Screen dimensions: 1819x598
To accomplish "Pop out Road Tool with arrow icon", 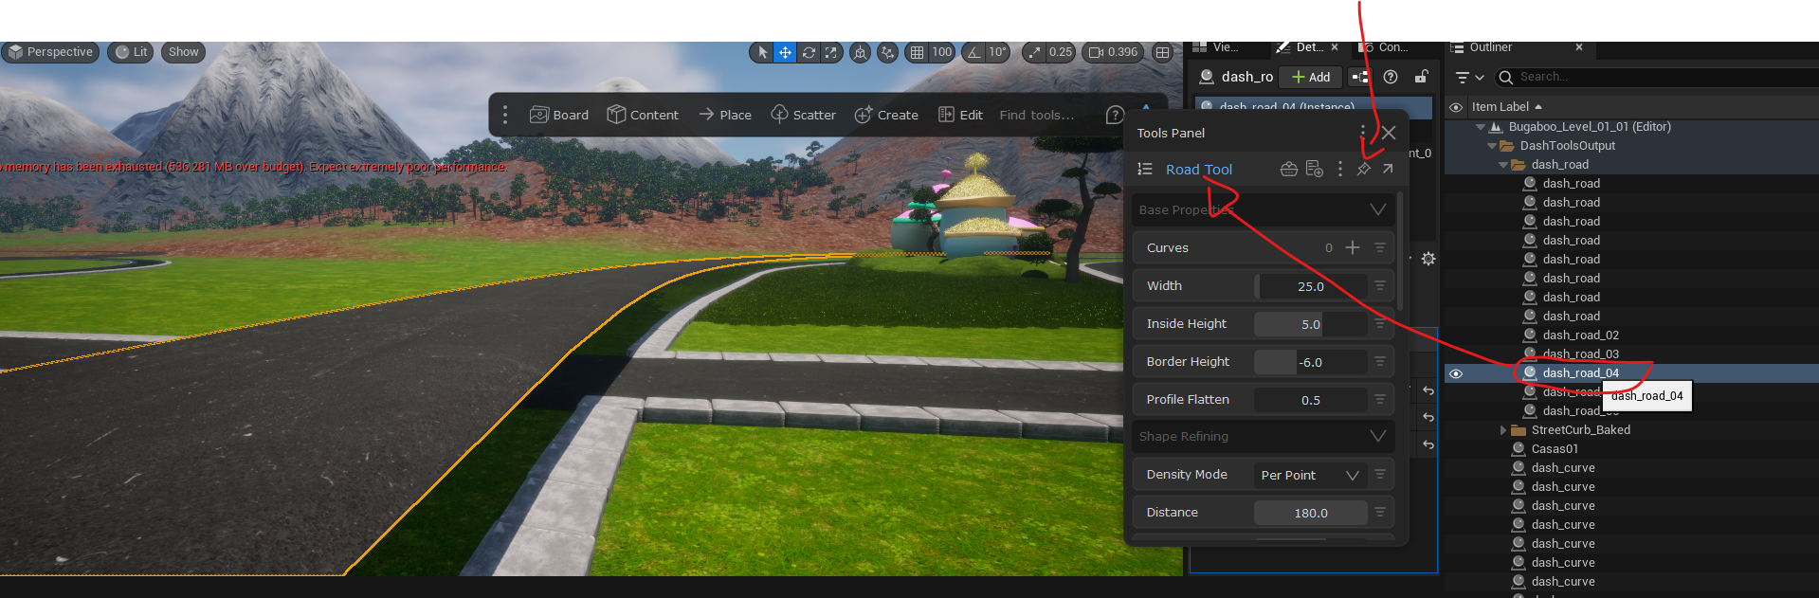I will (x=1388, y=169).
